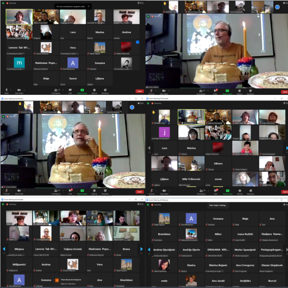Click green encryption shield near 'Peter Yagic is talking'

[x=148, y=204]
